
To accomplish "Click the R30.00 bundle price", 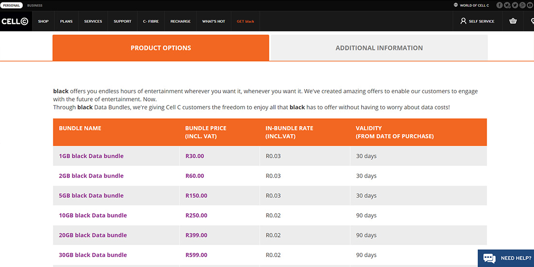I will point(195,156).
